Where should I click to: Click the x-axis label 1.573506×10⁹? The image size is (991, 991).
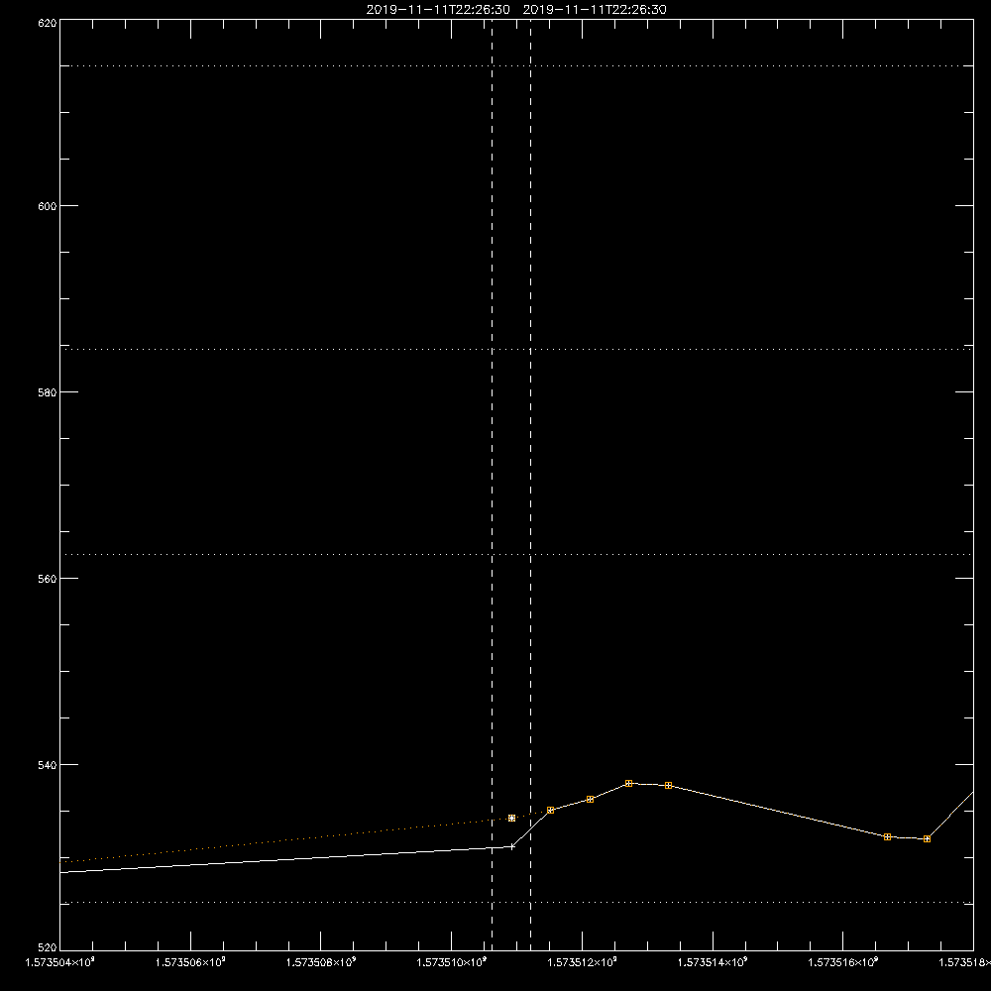tap(190, 962)
